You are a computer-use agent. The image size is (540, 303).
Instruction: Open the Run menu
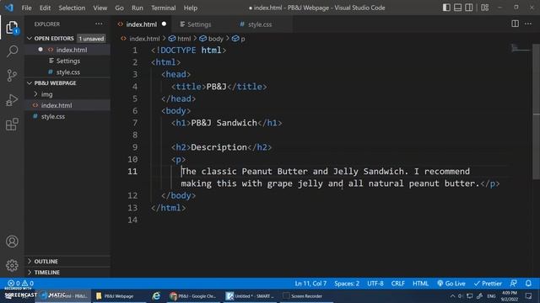coord(137,8)
